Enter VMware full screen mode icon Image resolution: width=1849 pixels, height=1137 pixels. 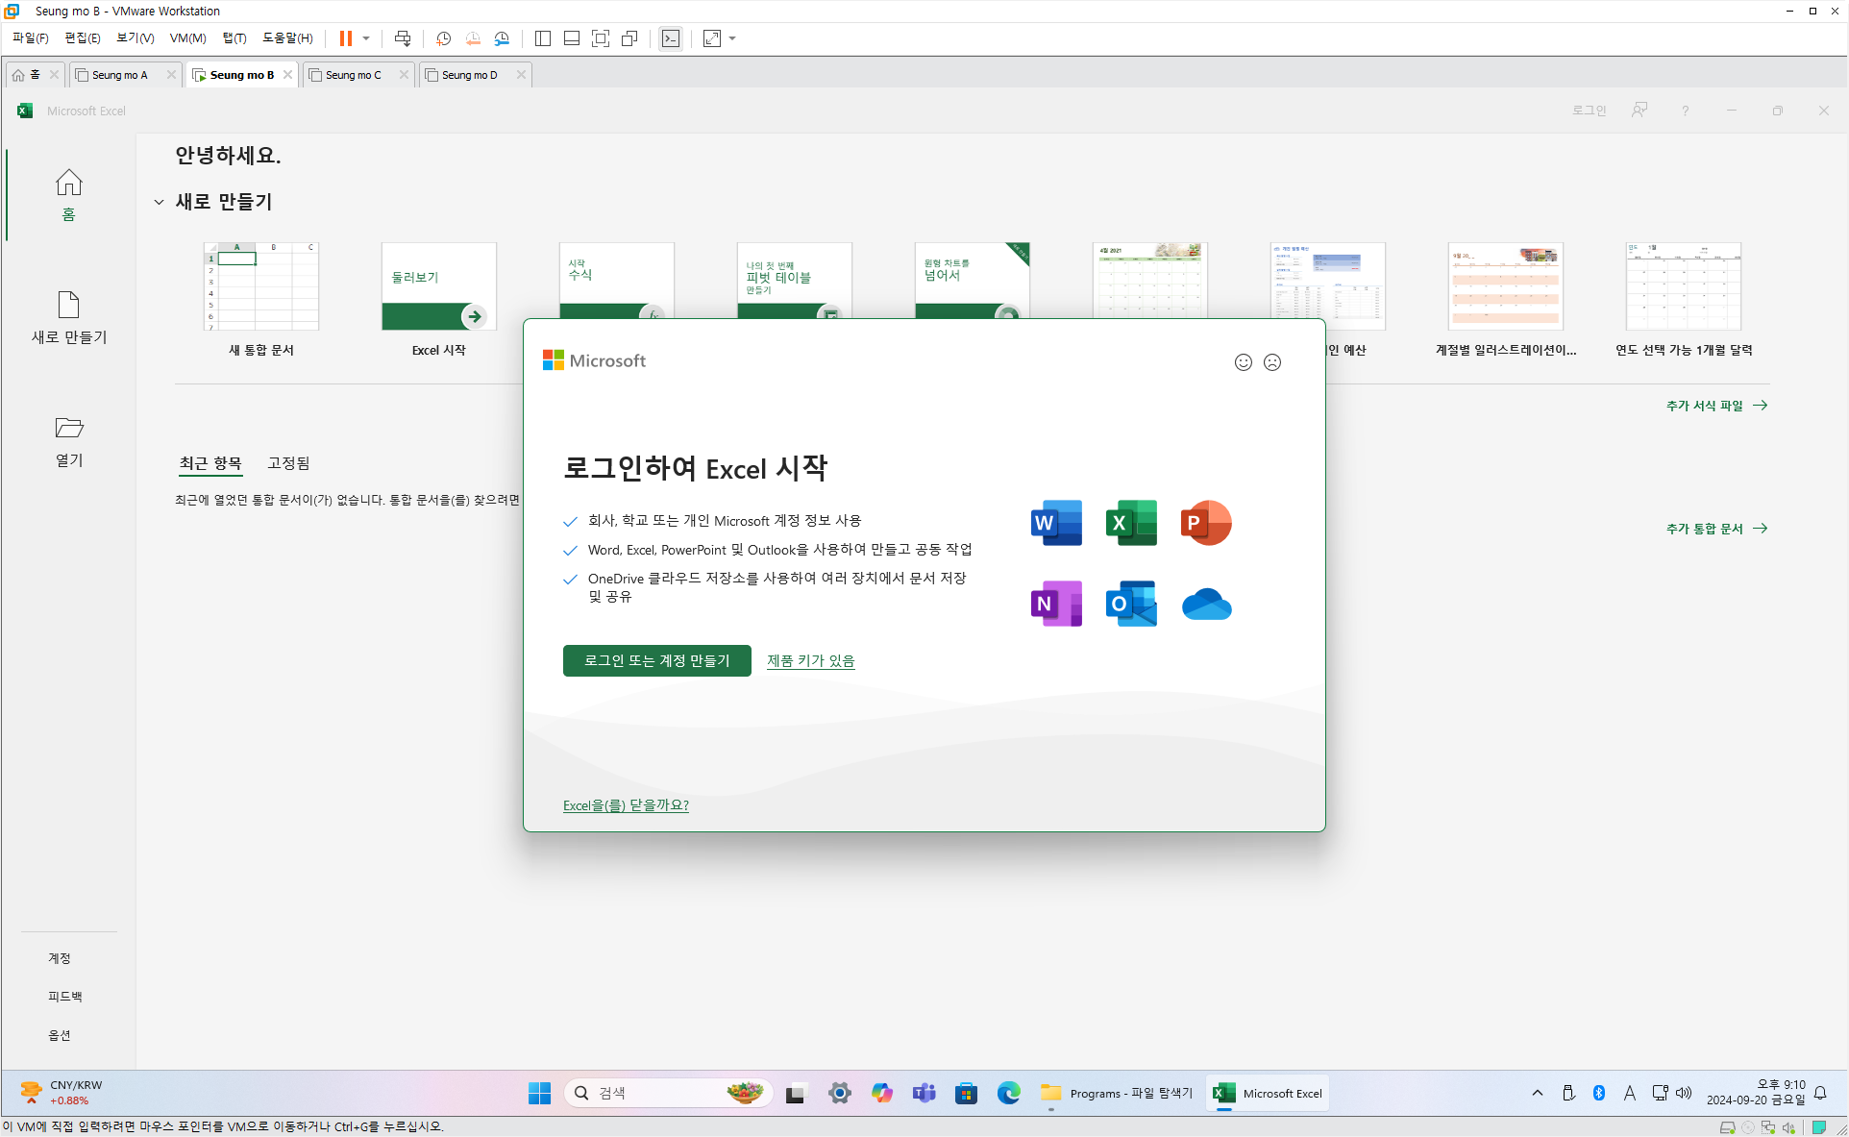click(x=601, y=38)
